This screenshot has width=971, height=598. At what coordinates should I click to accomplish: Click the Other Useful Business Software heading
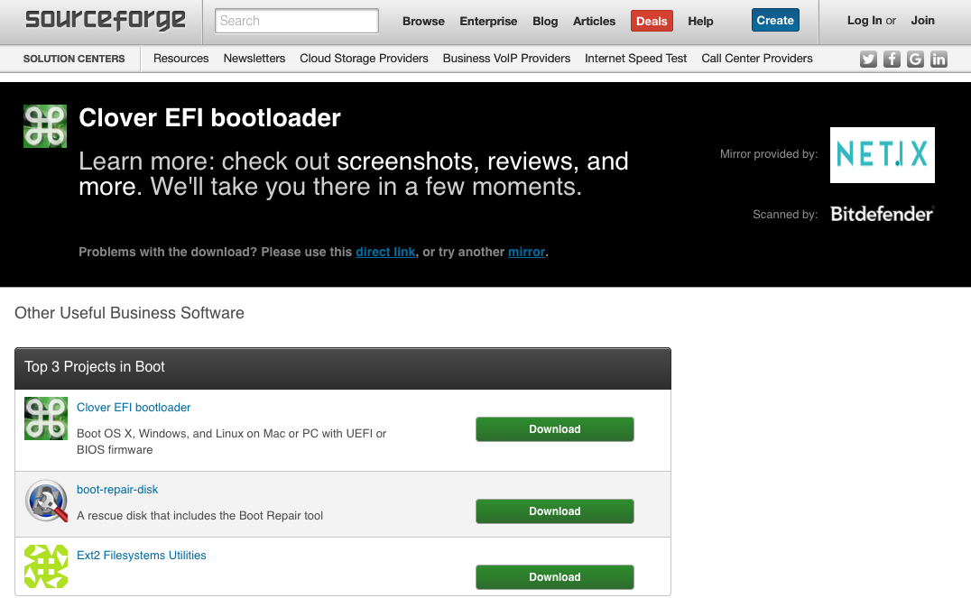(129, 313)
